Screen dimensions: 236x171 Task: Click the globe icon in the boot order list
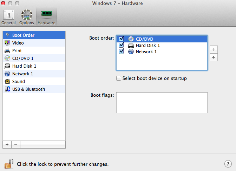(x=131, y=52)
